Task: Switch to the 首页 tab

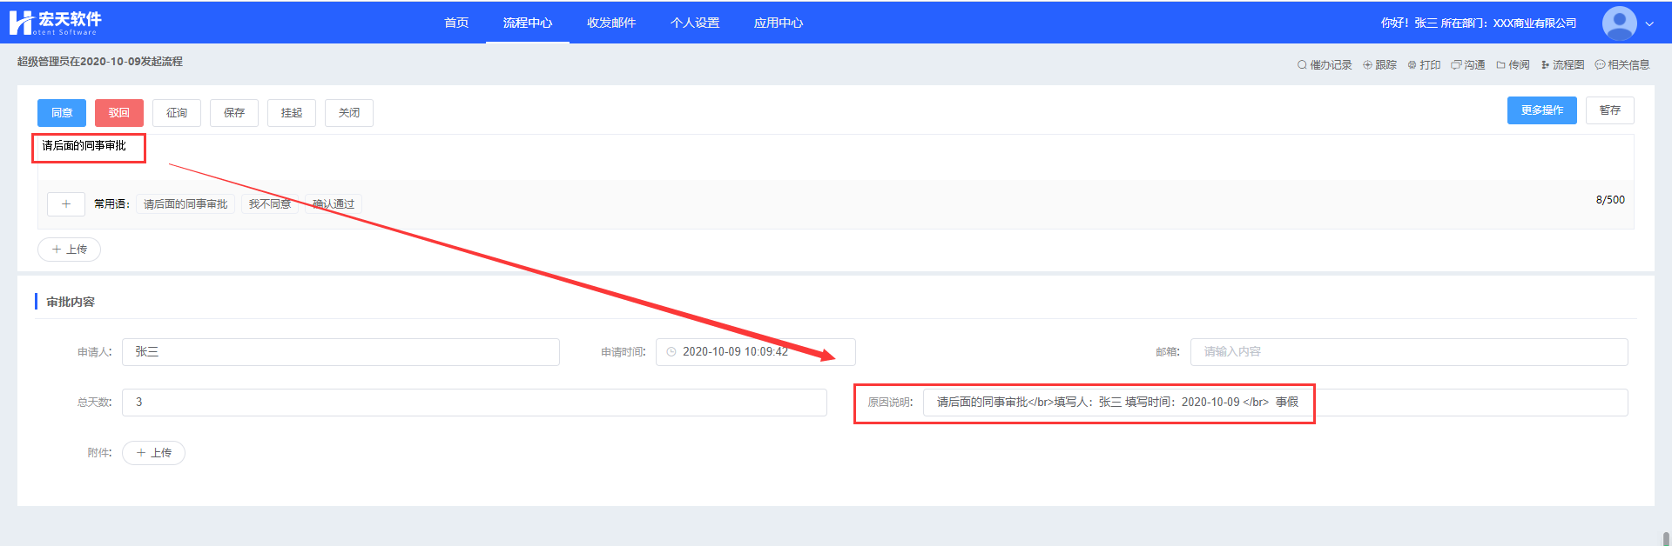Action: pos(456,23)
